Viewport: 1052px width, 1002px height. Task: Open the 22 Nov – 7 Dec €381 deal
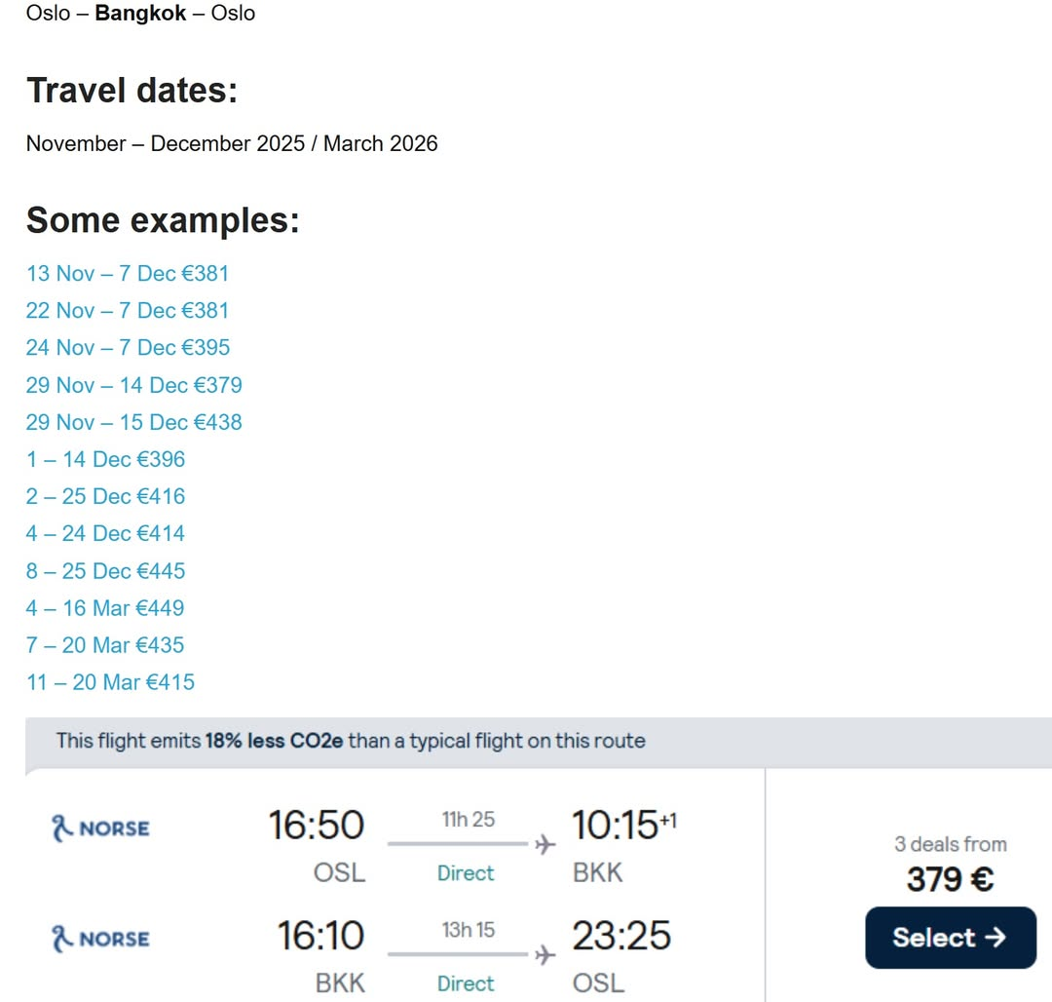click(128, 311)
